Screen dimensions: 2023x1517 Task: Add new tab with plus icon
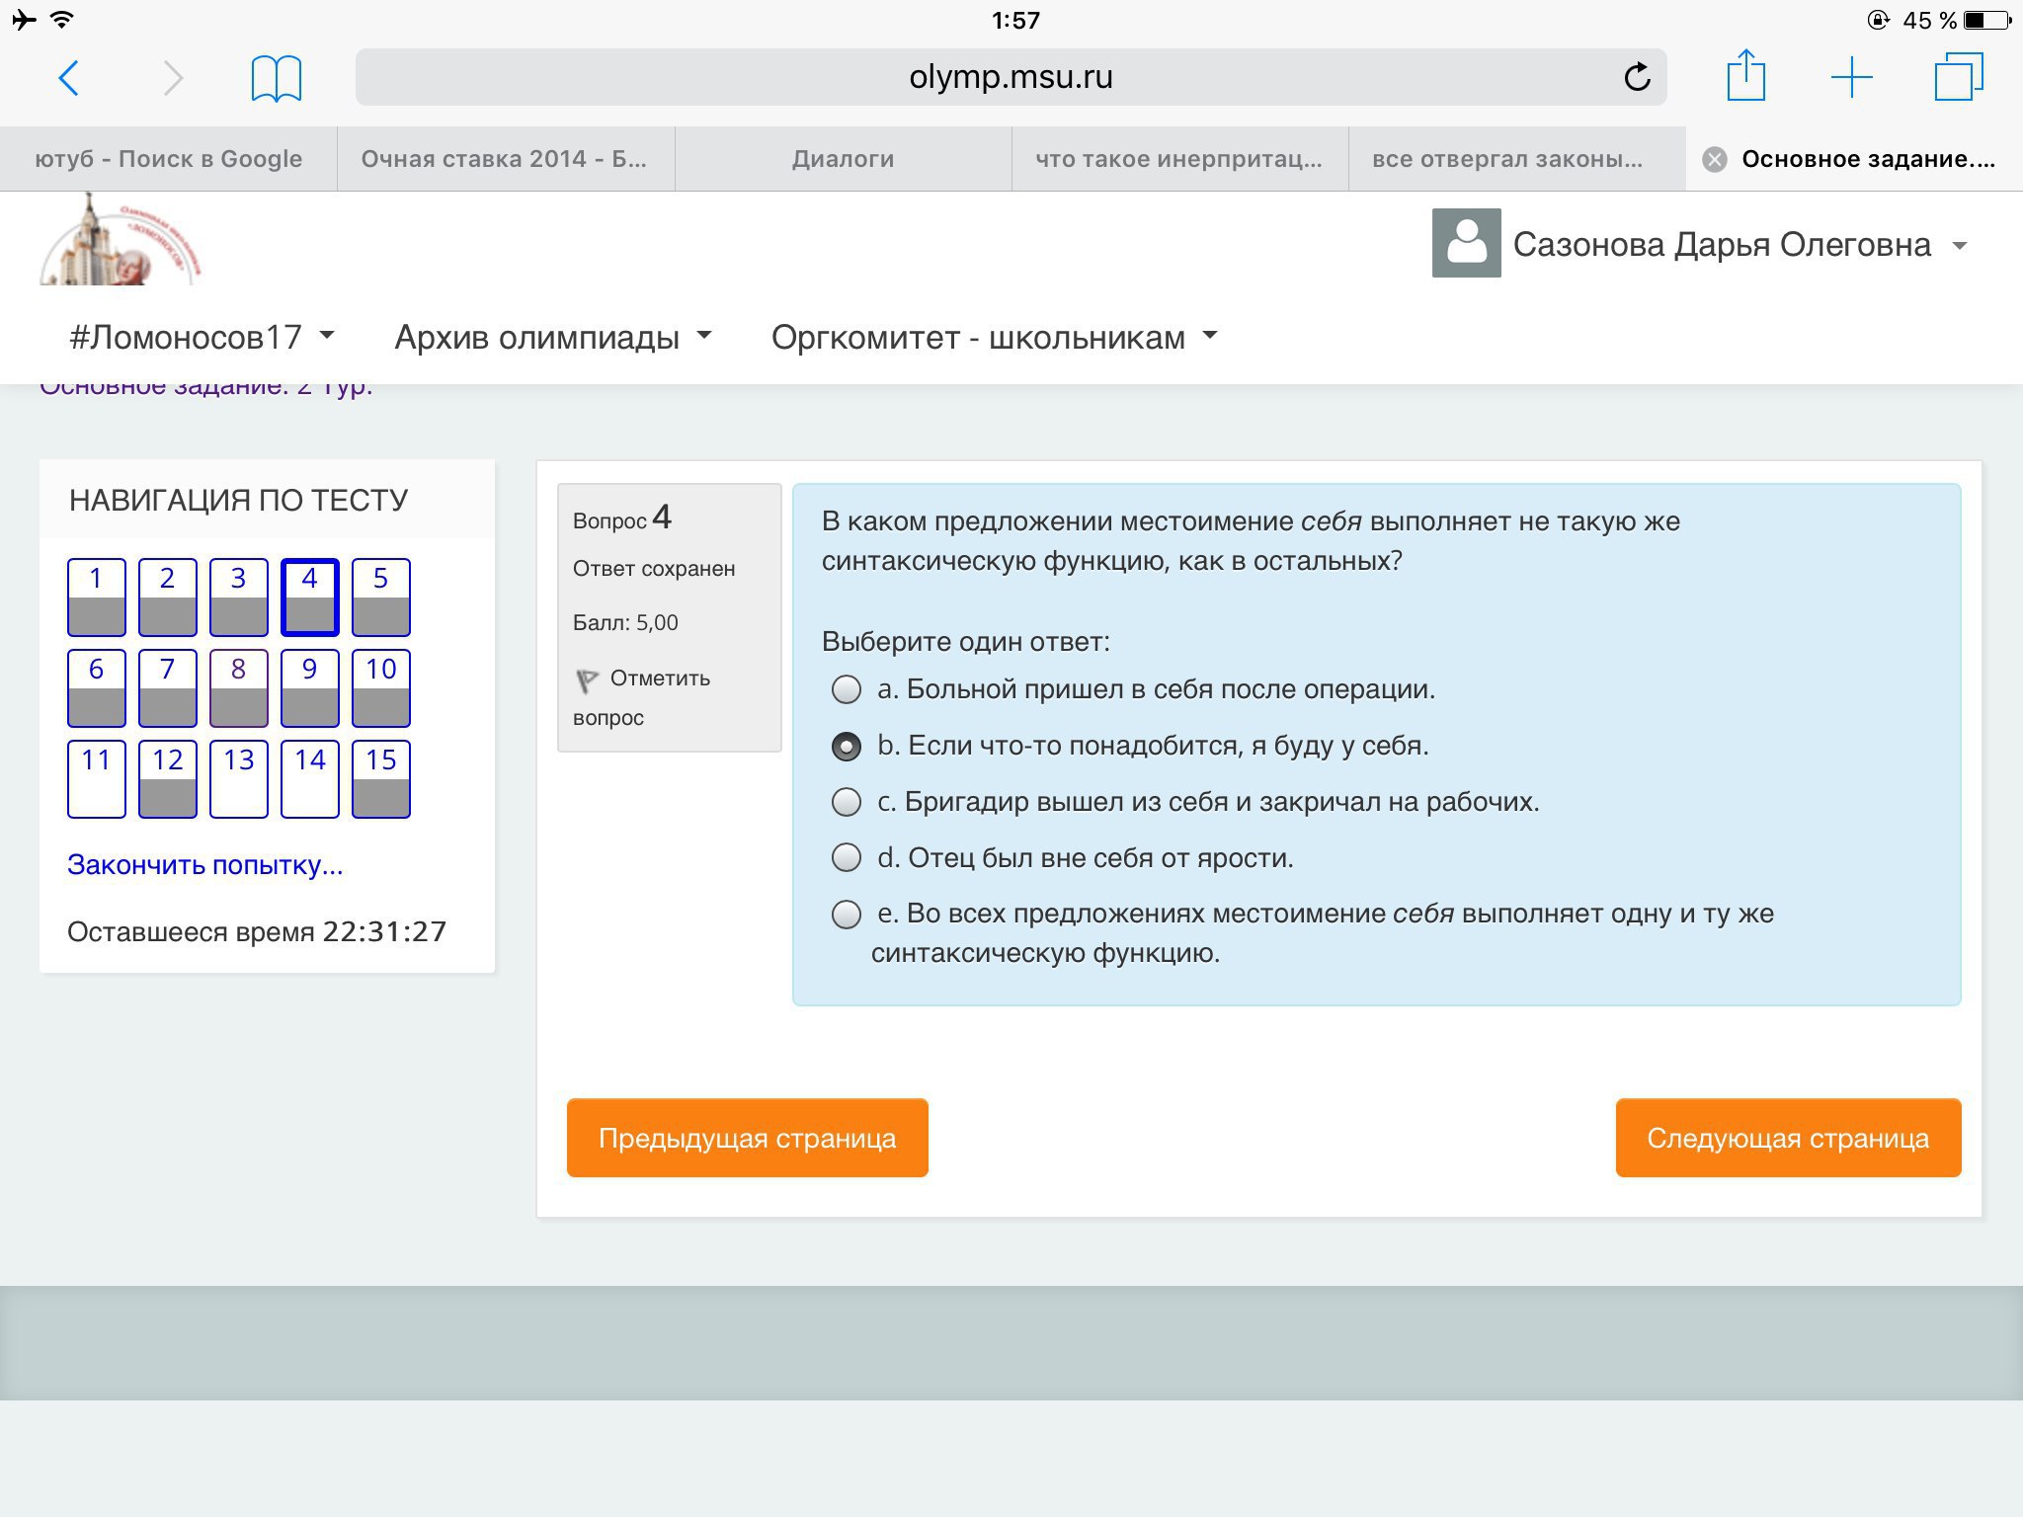pyautogui.click(x=1851, y=77)
